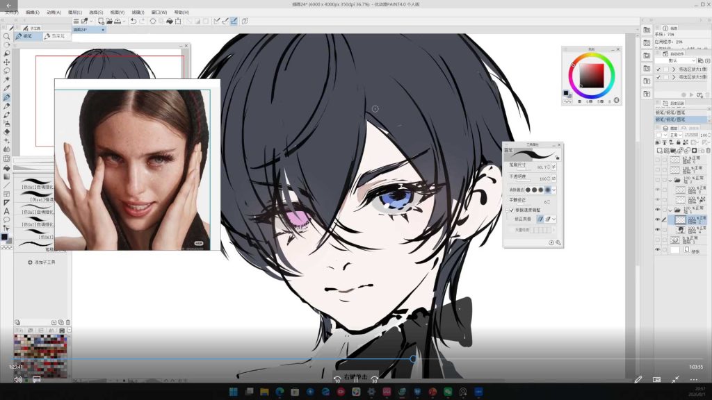Select the highlighted history entry

681,119
